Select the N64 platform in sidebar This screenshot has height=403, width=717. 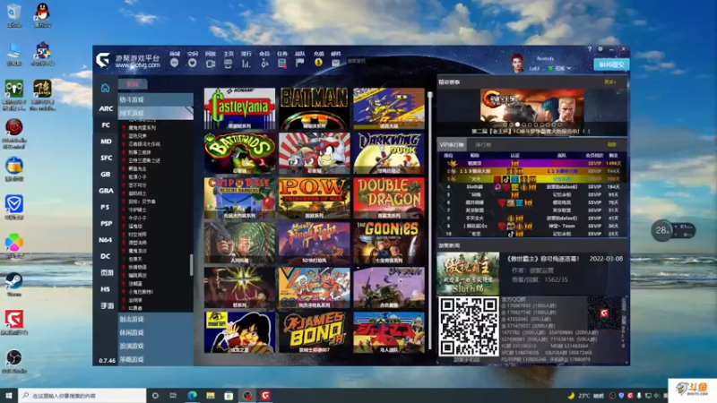pyautogui.click(x=106, y=240)
